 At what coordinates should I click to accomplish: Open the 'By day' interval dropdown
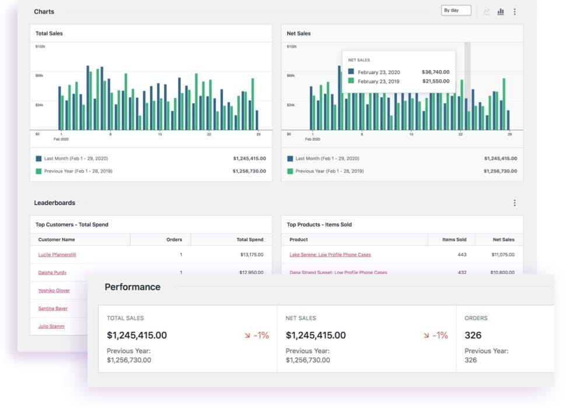(455, 10)
